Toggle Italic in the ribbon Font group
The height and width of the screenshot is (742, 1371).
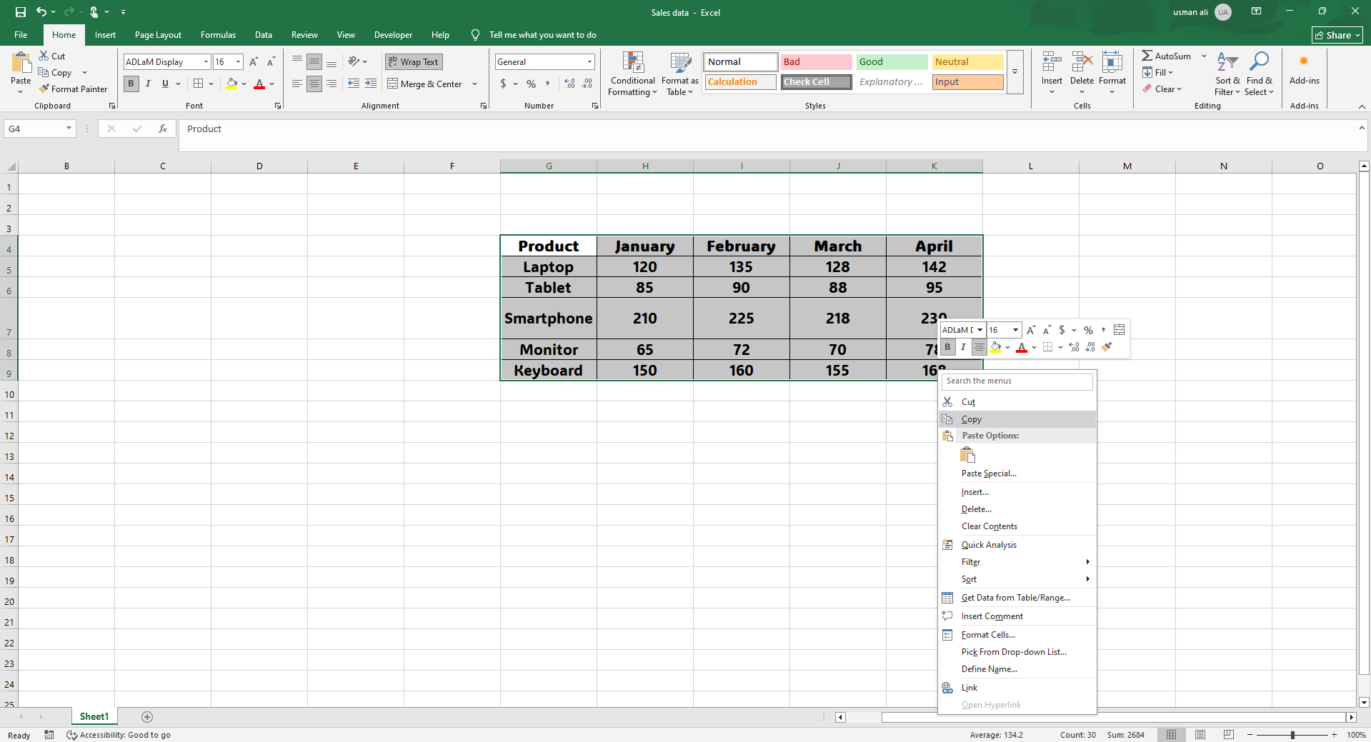tap(148, 84)
